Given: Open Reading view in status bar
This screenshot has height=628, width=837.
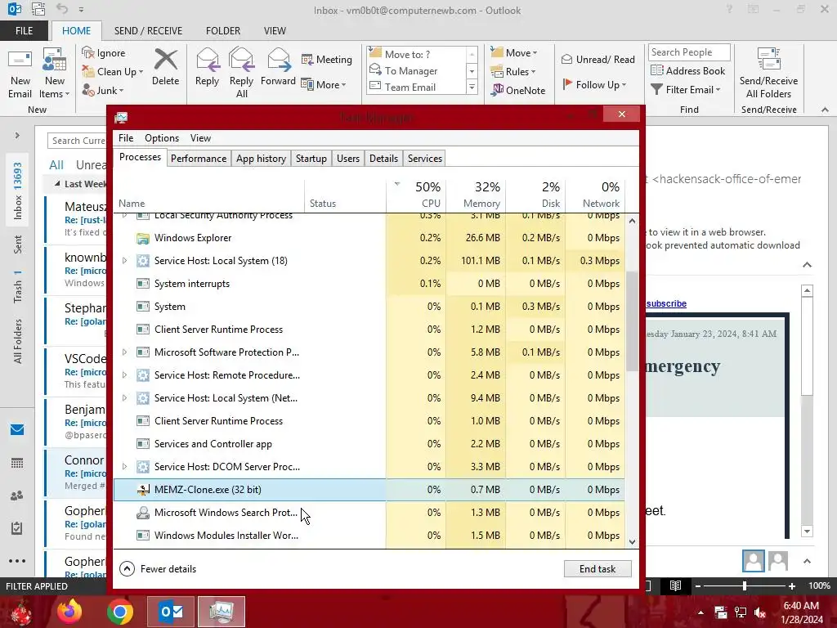Looking at the screenshot, I should [675, 585].
